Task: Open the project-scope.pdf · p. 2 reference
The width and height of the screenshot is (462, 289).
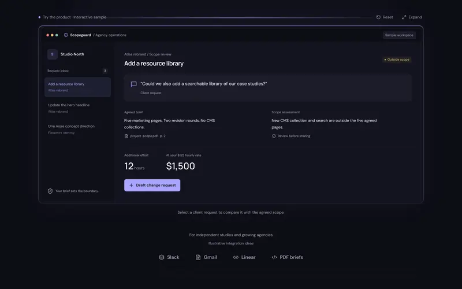Action: tap(145, 136)
